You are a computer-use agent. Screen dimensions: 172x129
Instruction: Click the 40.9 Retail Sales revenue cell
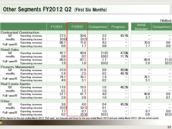coord(83,53)
